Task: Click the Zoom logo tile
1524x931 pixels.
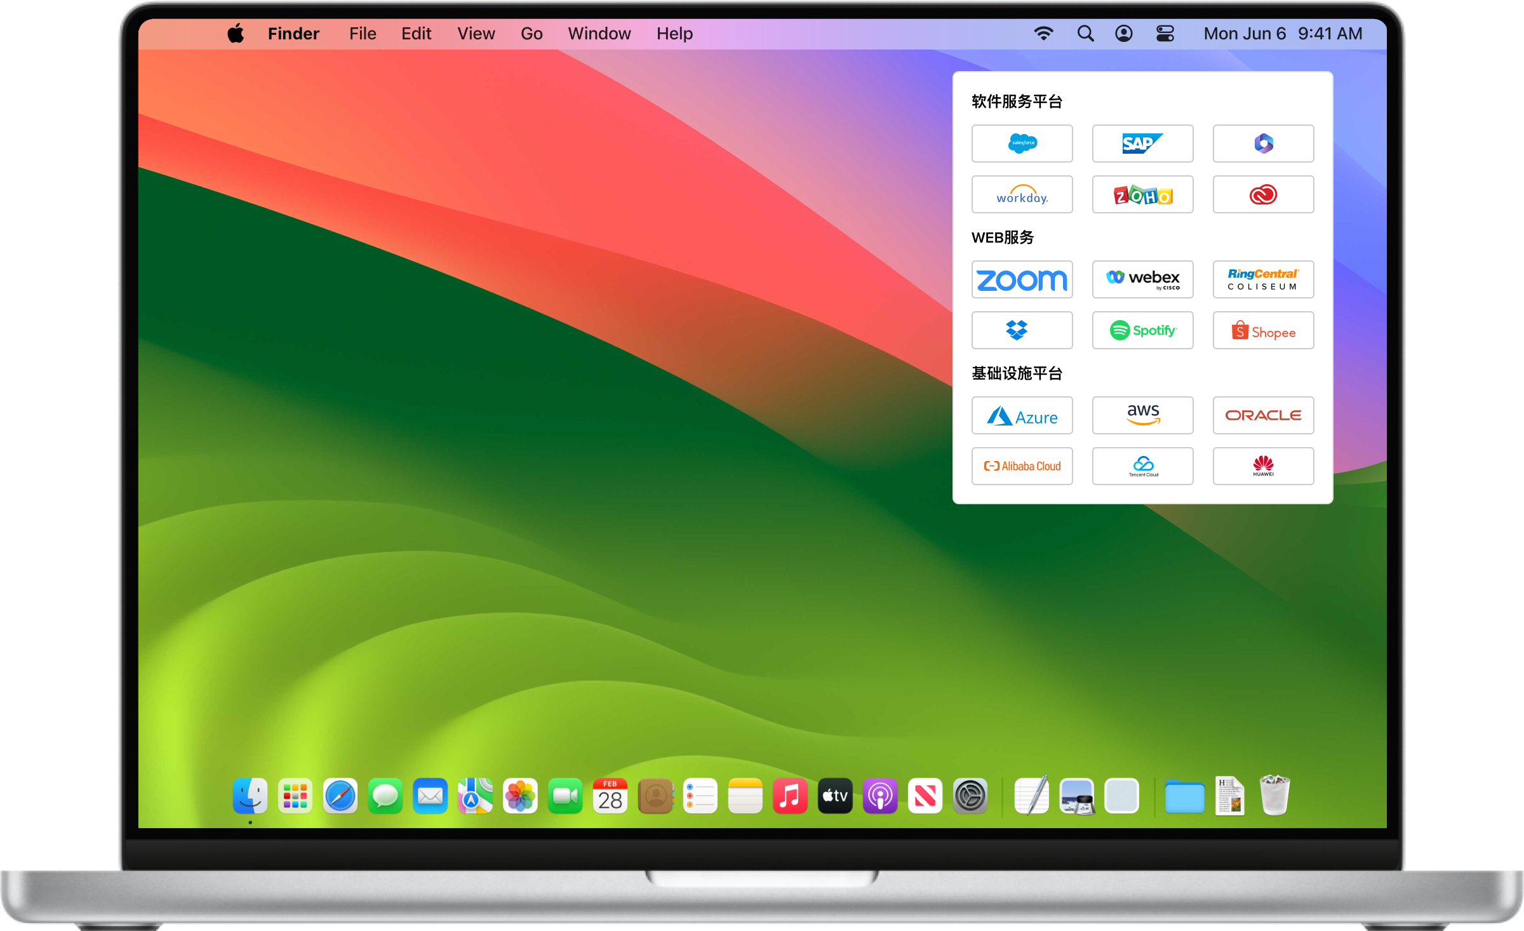Action: pos(1022,279)
